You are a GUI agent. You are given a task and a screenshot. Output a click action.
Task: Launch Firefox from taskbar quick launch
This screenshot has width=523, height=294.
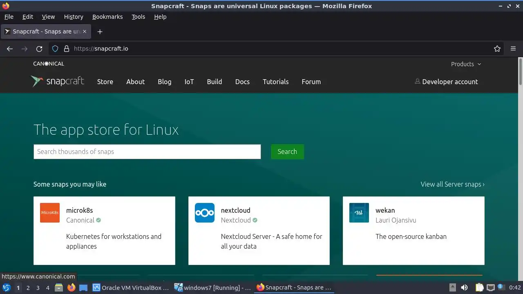(x=71, y=287)
